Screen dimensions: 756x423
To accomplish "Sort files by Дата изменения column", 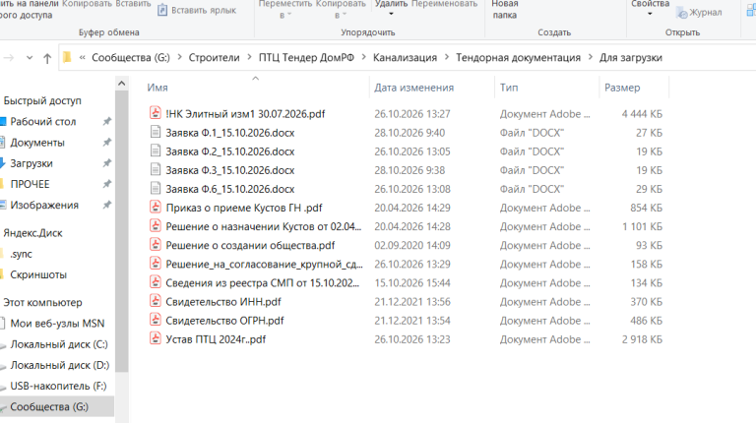I will pyautogui.click(x=413, y=88).
